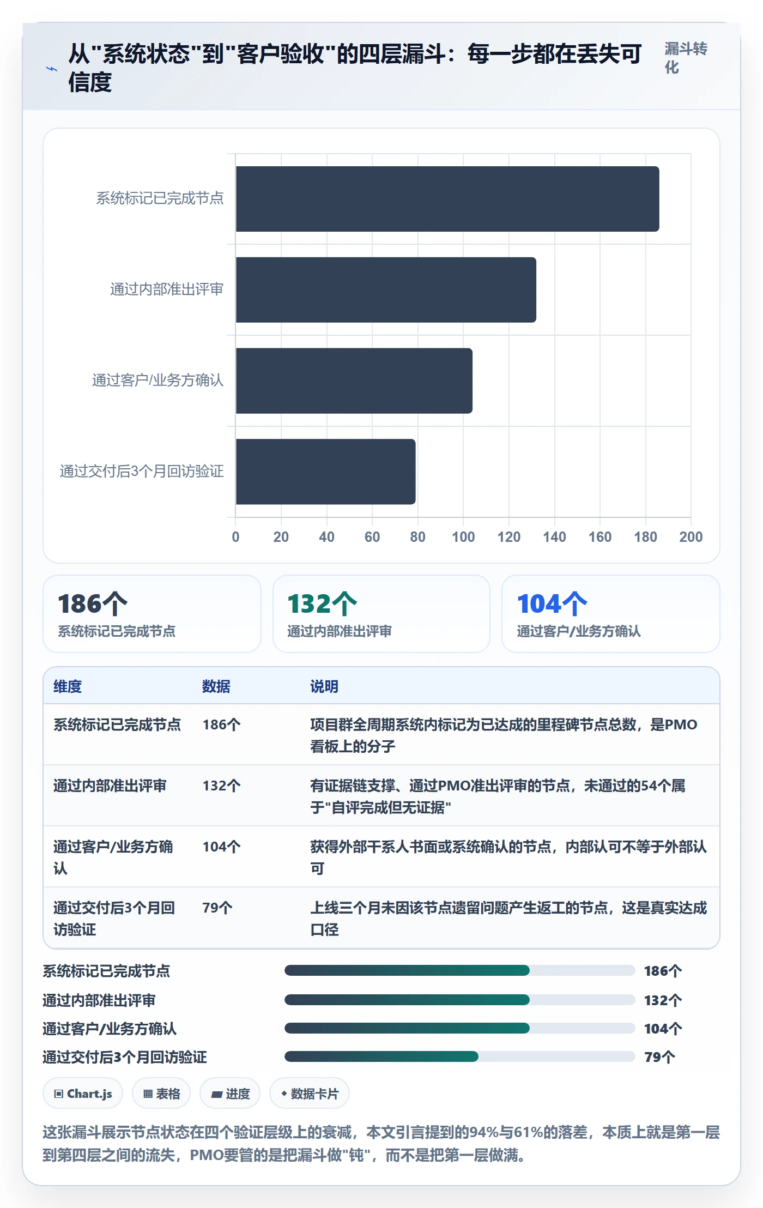The image size is (763, 1208).
Task: Click the 系统标记已完成节点 chart bar
Action: point(447,199)
